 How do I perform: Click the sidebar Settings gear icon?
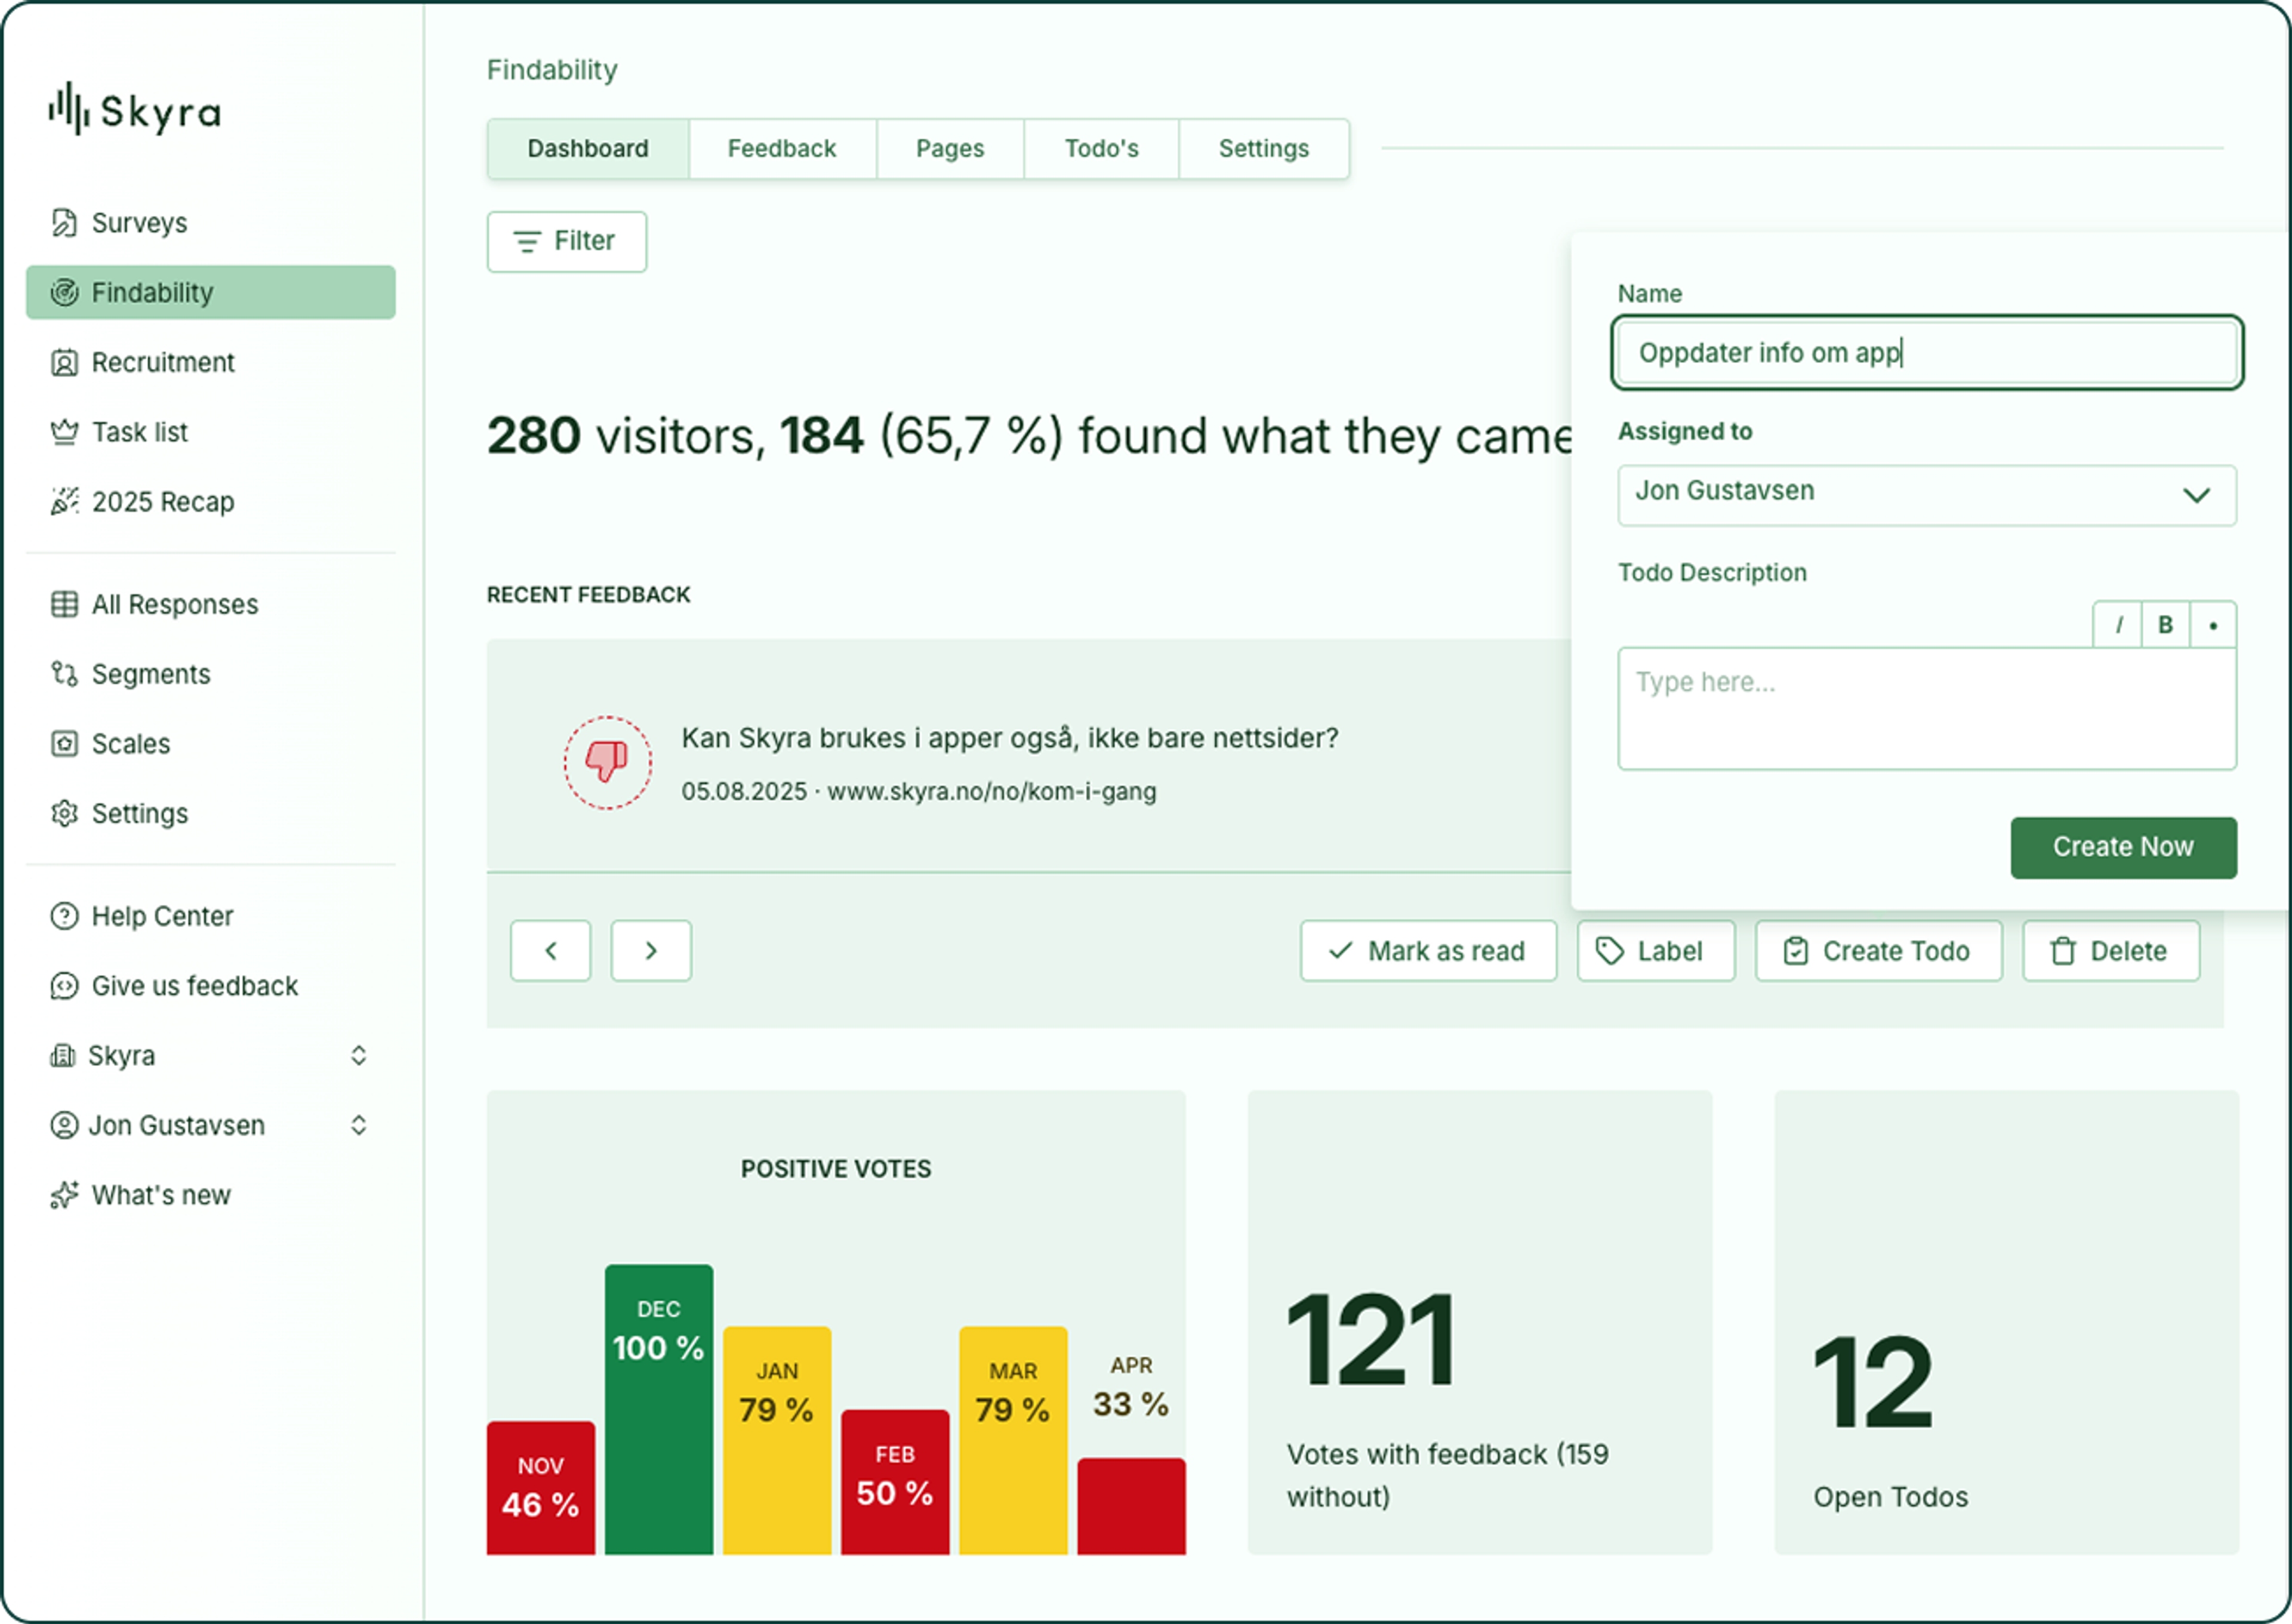point(64,814)
